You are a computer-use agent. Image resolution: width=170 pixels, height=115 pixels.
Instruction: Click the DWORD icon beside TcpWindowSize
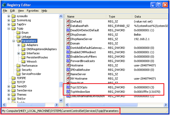tap(68, 92)
